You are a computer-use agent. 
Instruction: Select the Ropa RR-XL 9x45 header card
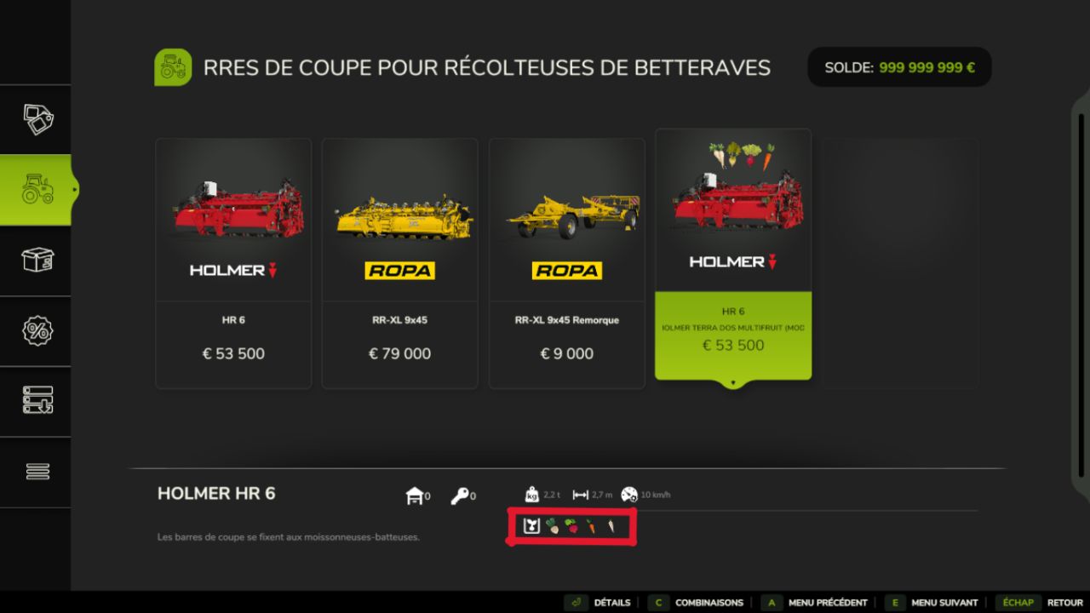pos(399,263)
